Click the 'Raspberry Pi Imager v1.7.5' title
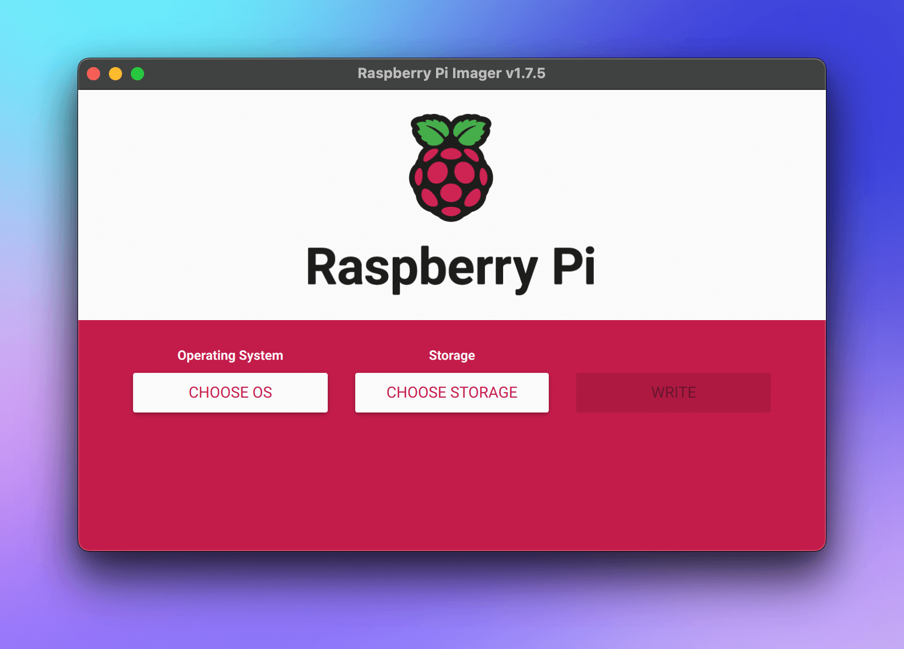Screen dimensions: 904x649 coord(451,73)
